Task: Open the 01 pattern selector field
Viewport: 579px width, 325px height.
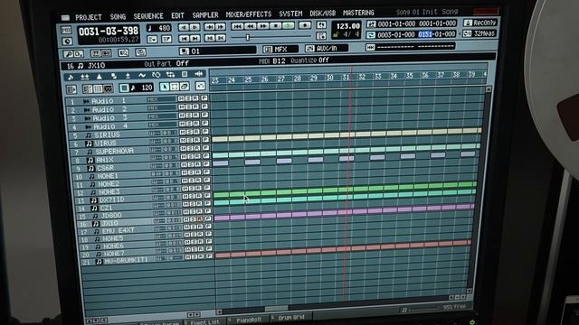Action: click(x=218, y=51)
